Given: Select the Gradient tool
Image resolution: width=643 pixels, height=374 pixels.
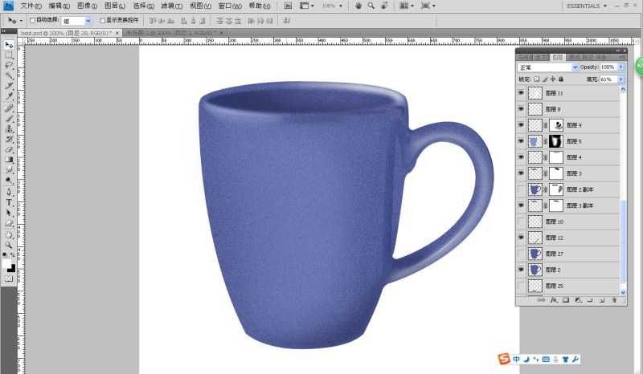Looking at the screenshot, I should point(9,161).
